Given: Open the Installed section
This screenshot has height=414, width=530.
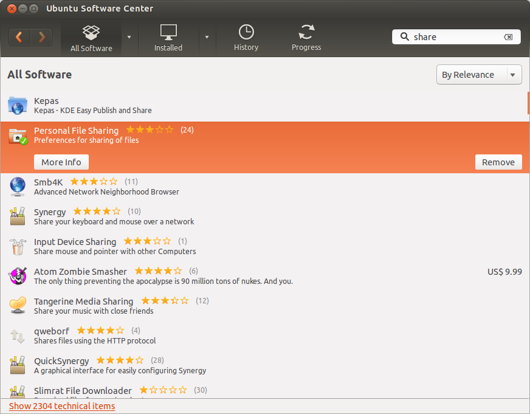Looking at the screenshot, I should click(x=168, y=38).
